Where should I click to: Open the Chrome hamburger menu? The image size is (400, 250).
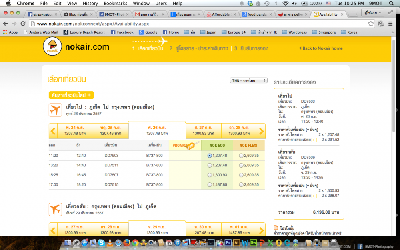pyautogui.click(x=391, y=24)
